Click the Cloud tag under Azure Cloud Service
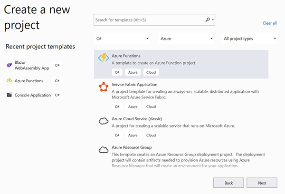 (x=151, y=135)
